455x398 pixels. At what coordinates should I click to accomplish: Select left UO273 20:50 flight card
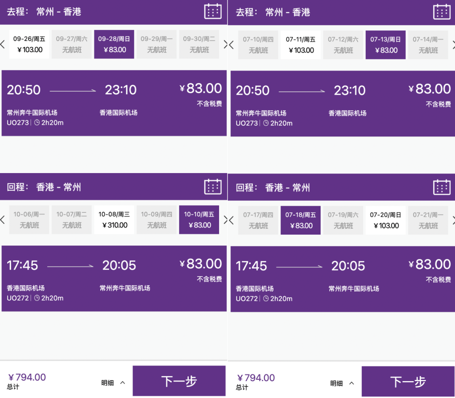[114, 103]
